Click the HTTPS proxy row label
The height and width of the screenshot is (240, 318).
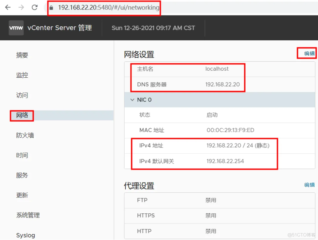[146, 216]
